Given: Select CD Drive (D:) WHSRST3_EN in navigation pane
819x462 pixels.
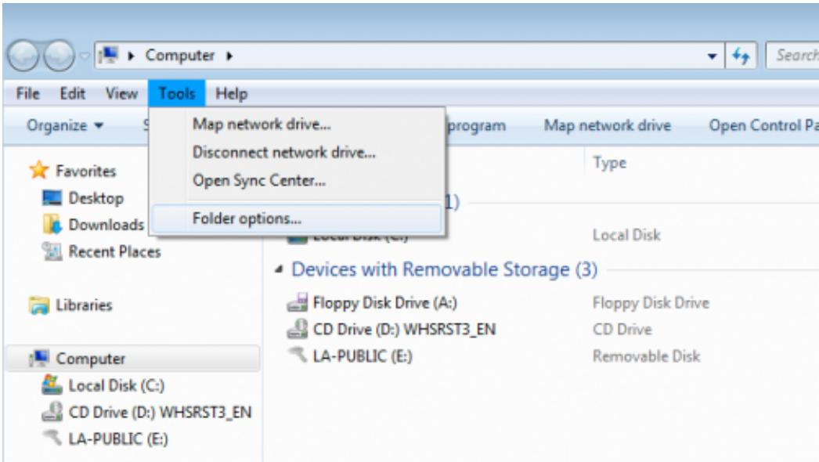Looking at the screenshot, I should pos(160,413).
